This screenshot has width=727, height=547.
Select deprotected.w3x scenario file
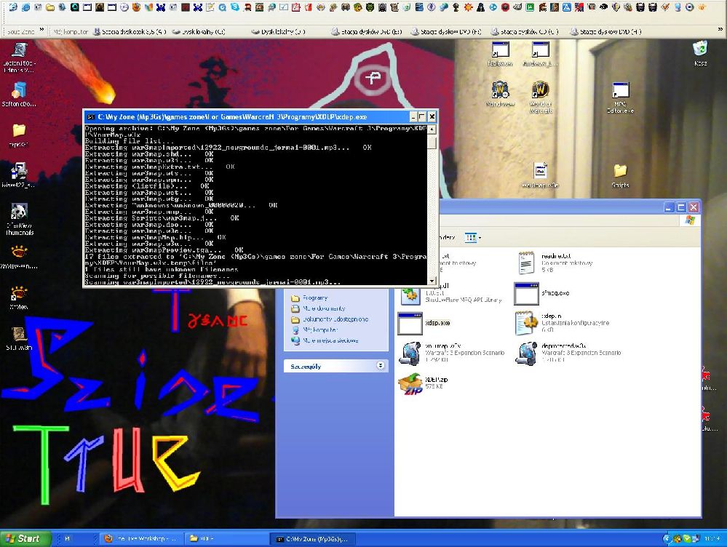click(568, 354)
